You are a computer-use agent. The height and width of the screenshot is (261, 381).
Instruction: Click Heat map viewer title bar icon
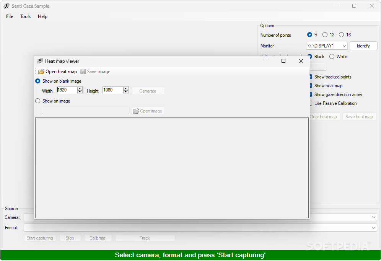(x=40, y=61)
